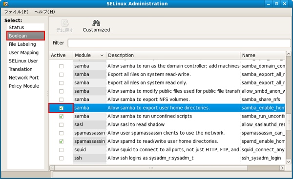Click the vertical scrollbar up arrow
The height and width of the screenshot is (179, 293).
[x=289, y=54]
